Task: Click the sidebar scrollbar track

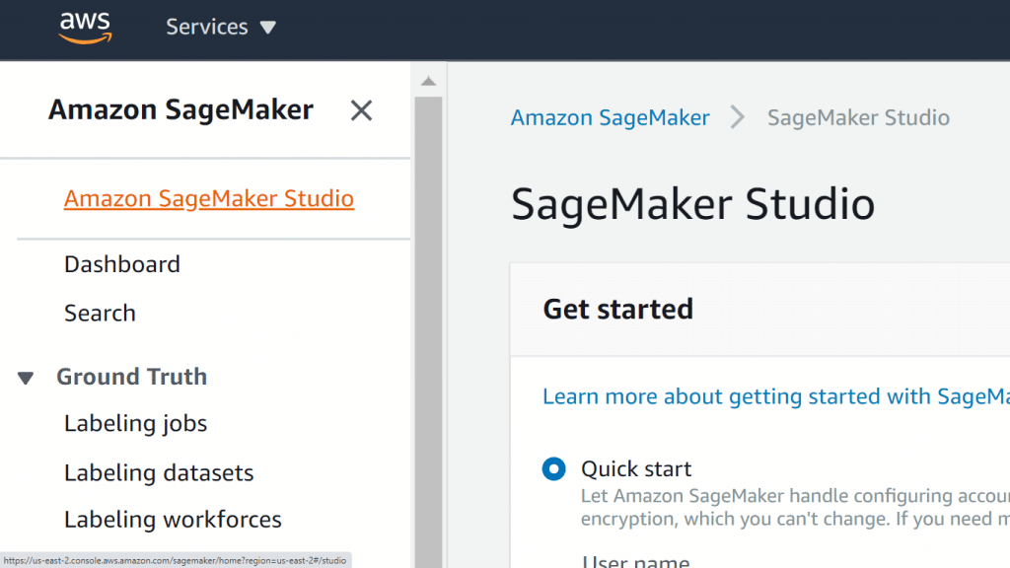Action: pyautogui.click(x=428, y=331)
